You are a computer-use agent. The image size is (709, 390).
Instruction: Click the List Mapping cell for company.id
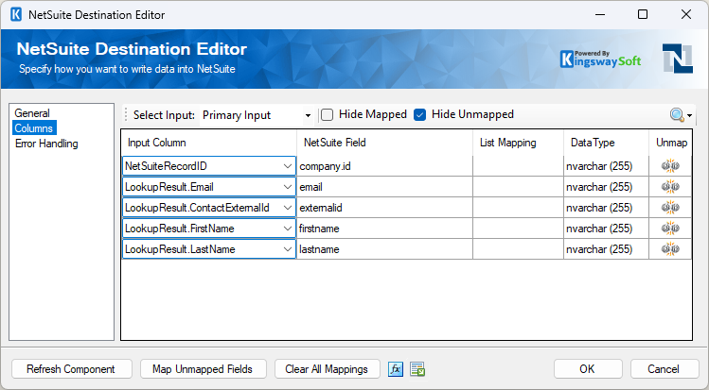(518, 166)
